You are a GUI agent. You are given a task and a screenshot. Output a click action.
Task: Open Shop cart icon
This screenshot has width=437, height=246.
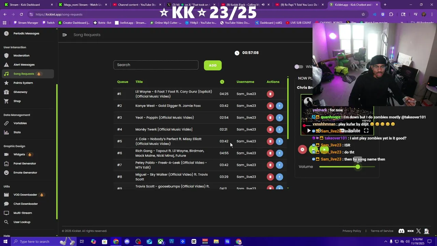pyautogui.click(x=6, y=101)
